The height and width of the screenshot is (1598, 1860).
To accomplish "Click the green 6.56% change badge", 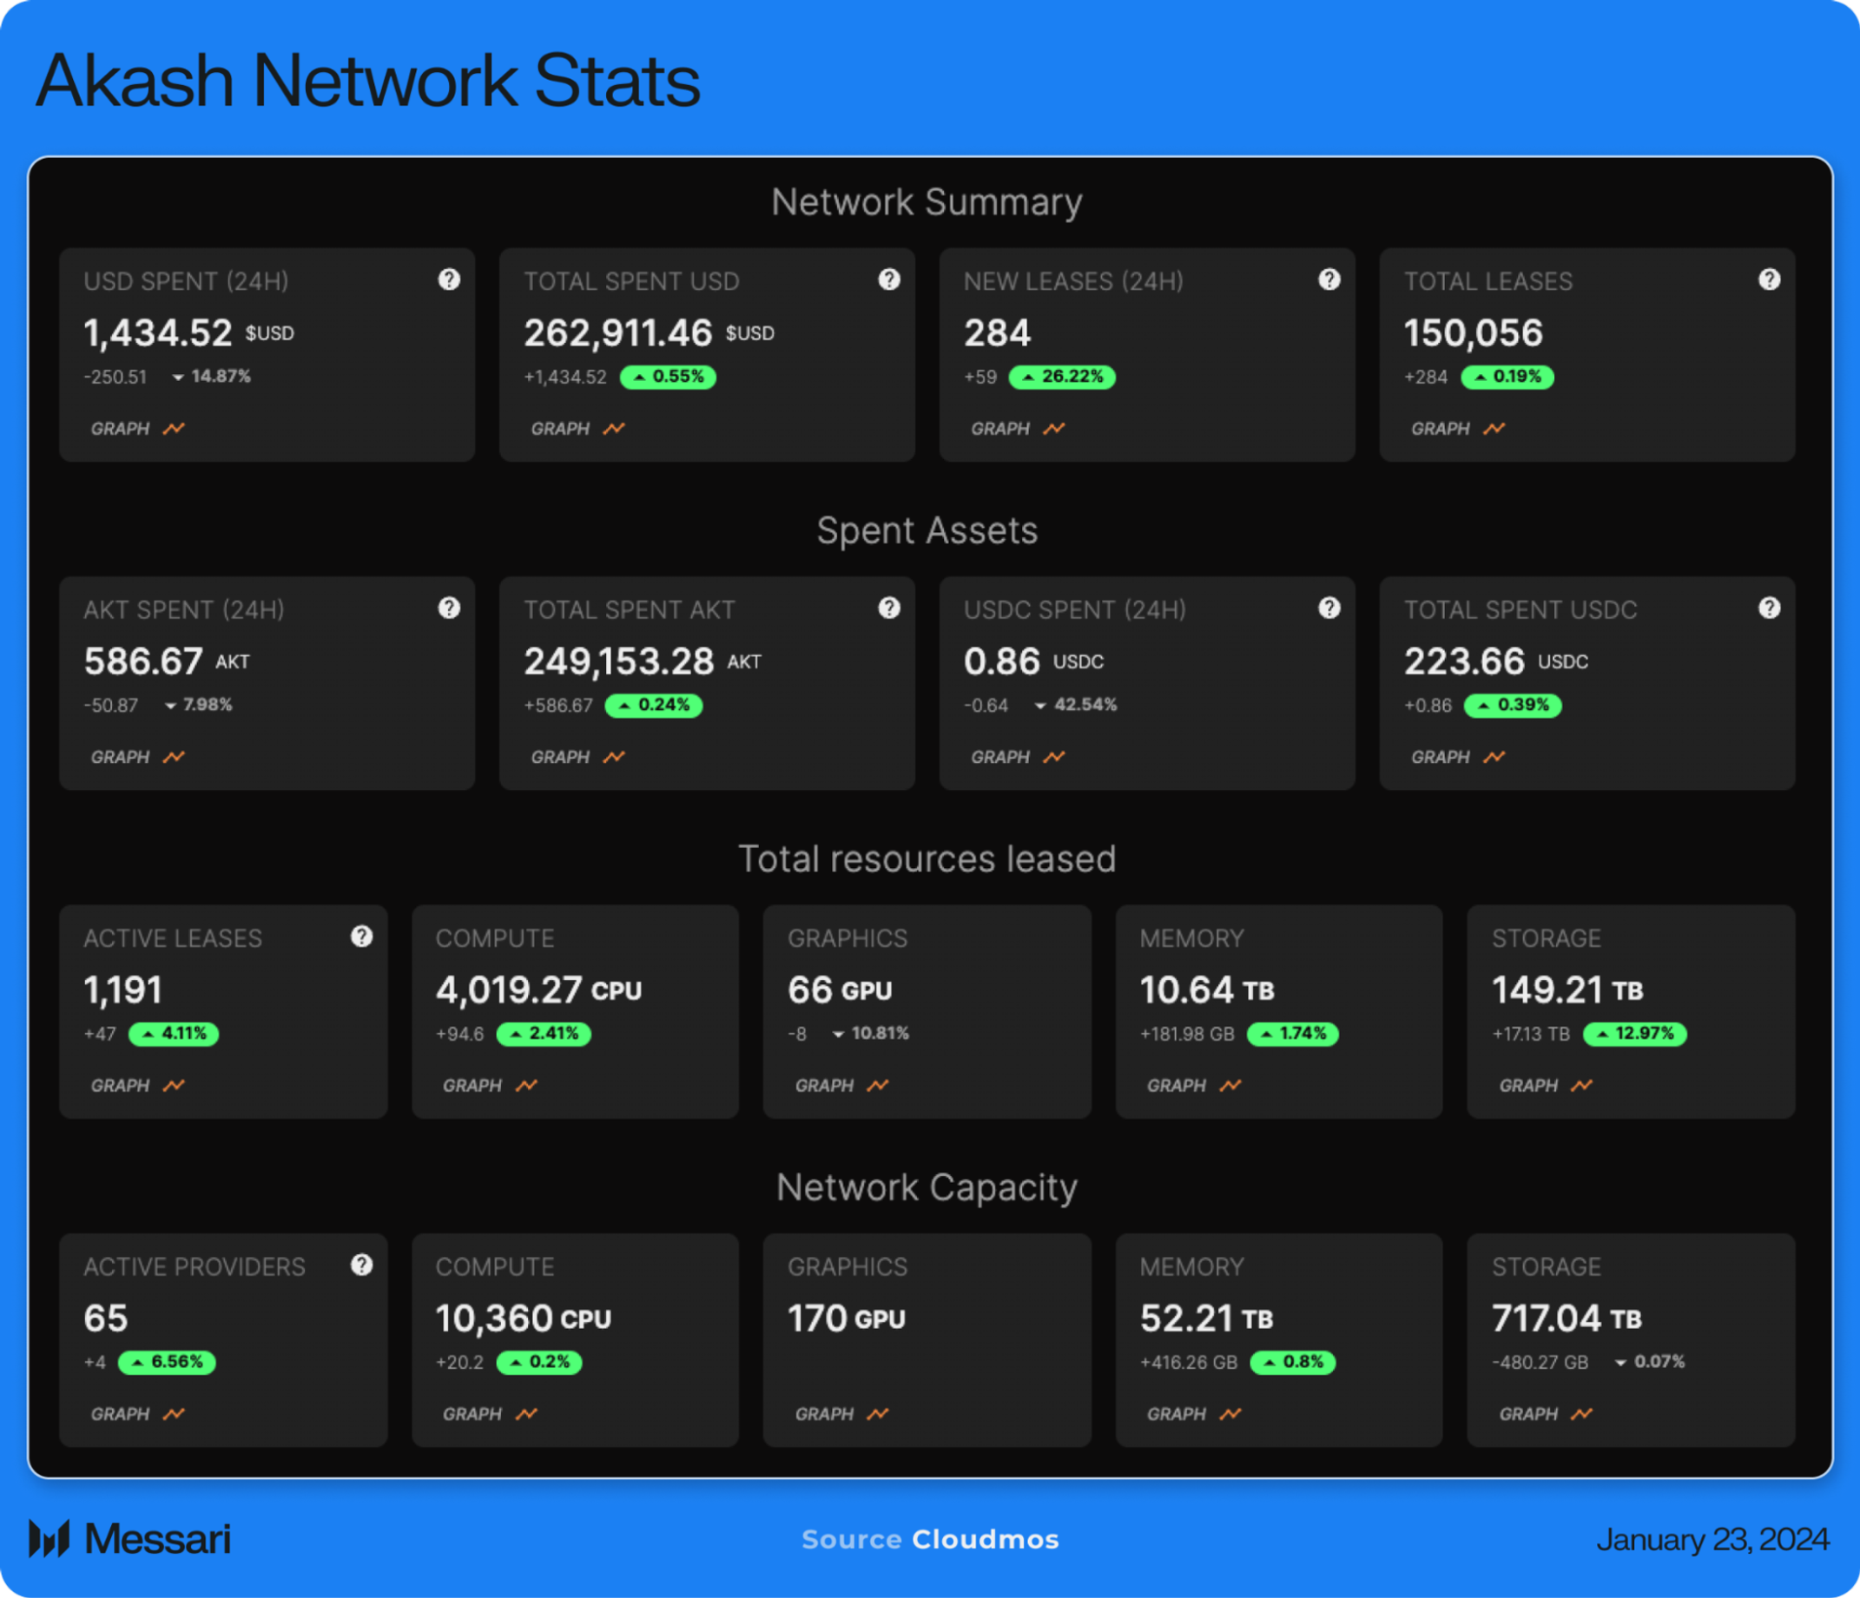I will point(166,1362).
